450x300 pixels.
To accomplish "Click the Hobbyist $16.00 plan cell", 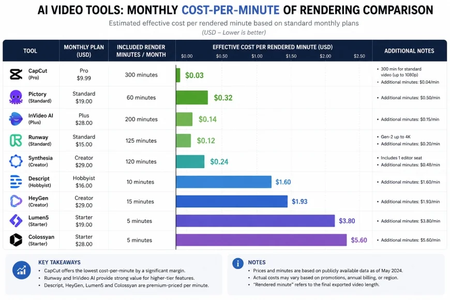I will (84, 182).
